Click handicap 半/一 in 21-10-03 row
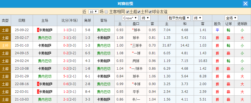Screen dimensions: 251x103 point(136,99)
